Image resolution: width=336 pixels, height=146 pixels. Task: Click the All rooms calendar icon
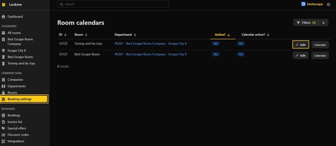(3, 33)
